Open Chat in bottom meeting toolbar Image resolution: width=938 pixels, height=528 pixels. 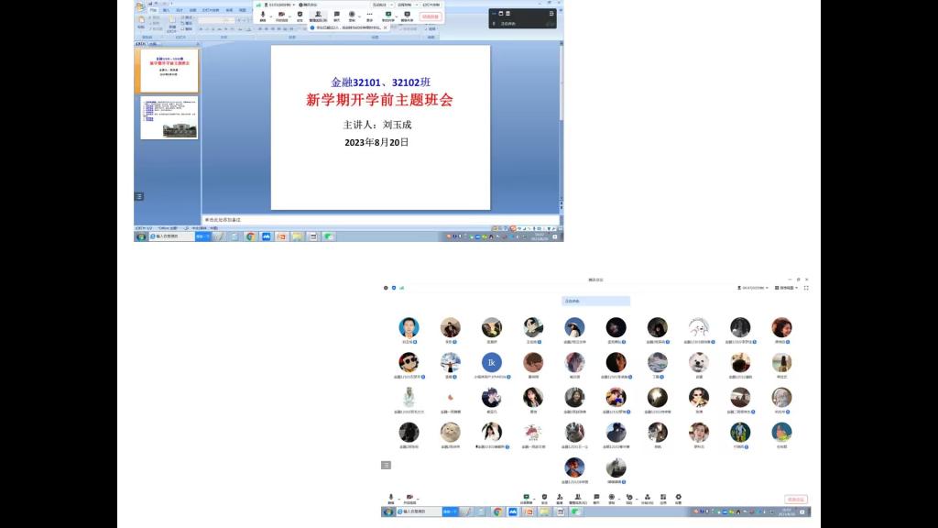coord(595,498)
